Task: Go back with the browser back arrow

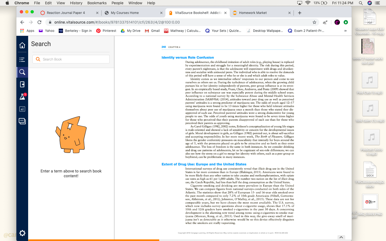Action: [22, 22]
